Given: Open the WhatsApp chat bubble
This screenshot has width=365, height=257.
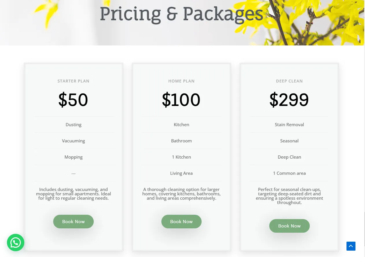Looking at the screenshot, I should [x=16, y=243].
